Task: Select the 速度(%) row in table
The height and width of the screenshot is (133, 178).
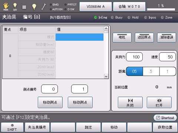Action: (61, 52)
